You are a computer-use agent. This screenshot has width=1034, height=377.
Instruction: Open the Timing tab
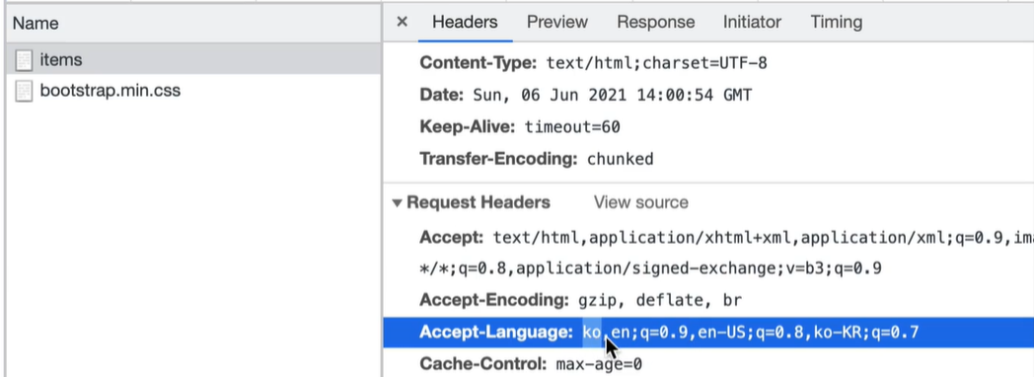coord(836,22)
